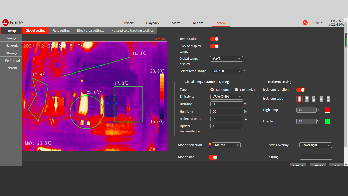
Task: Click the Refresh button
Action: pos(318,165)
